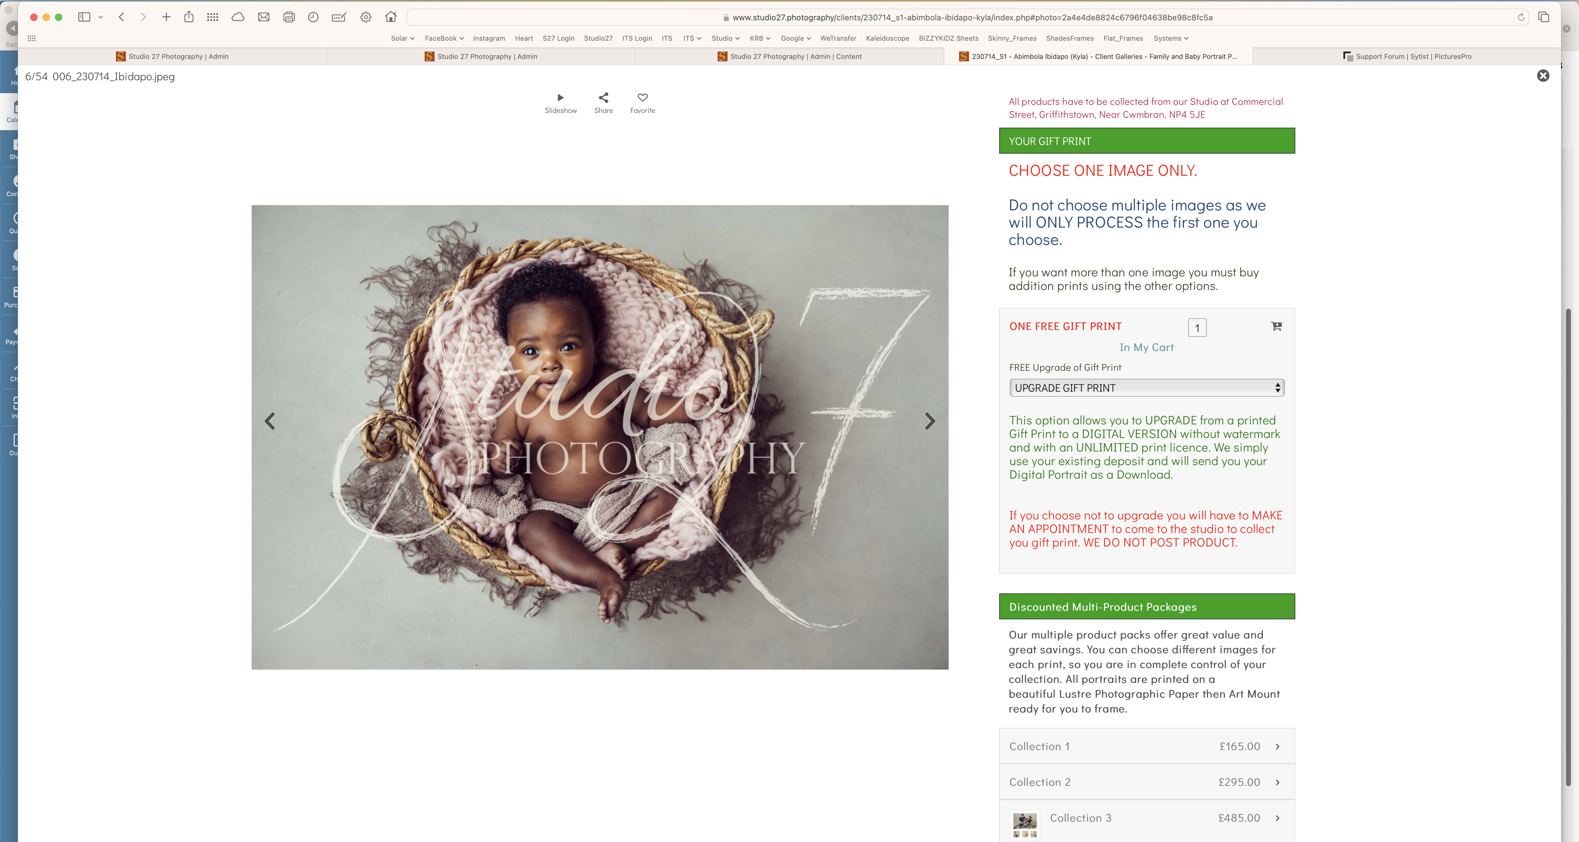Open the In My Cart link

[x=1146, y=348]
